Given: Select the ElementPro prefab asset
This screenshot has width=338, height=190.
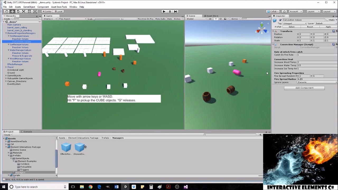Looking at the screenshot, I should coord(79,149).
